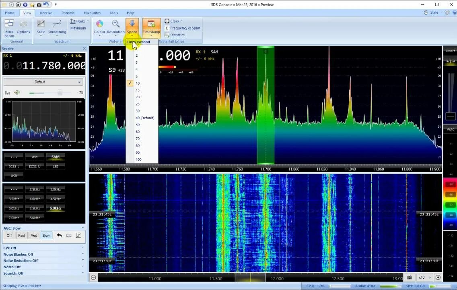Screen dimensions: 457x290
Task: Switch to the Receive tab
Action: coord(46,13)
